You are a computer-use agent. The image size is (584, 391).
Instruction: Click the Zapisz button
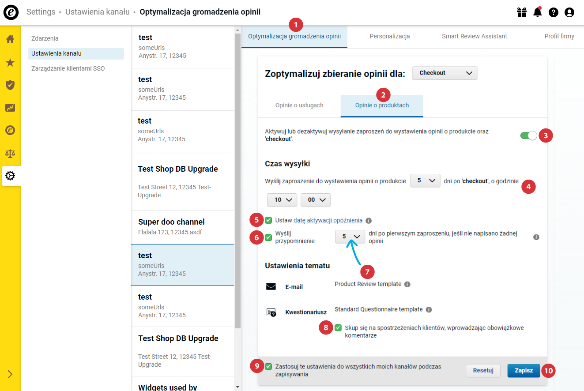(524, 371)
